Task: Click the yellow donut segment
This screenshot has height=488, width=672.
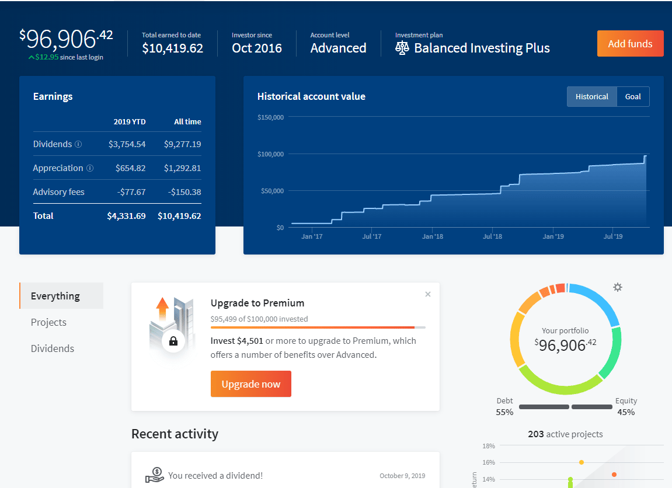Action: [515, 339]
